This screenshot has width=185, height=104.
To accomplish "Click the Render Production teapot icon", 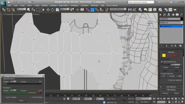I will (x=175, y=10).
